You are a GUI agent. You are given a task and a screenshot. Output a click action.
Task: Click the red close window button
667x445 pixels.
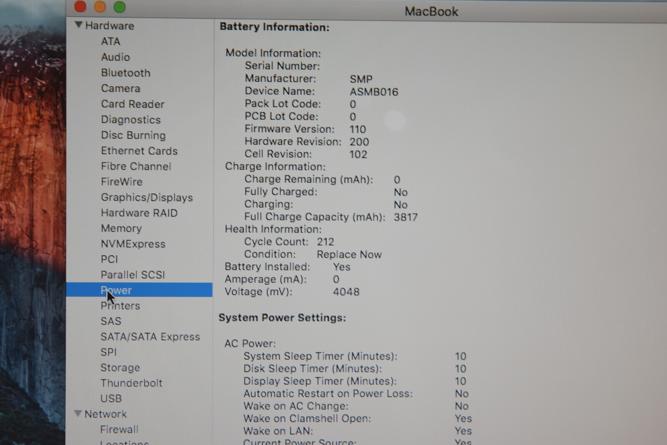point(80,6)
